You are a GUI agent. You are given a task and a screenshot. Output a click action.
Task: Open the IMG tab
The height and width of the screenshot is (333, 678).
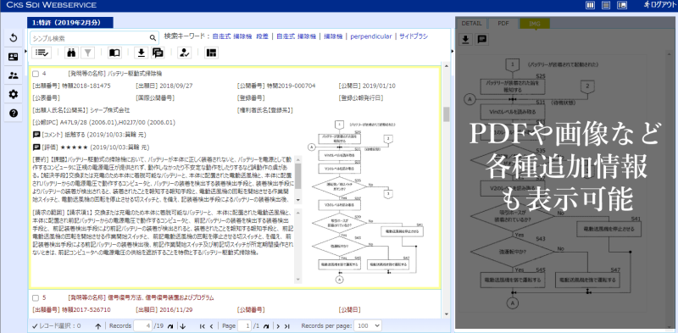(535, 24)
